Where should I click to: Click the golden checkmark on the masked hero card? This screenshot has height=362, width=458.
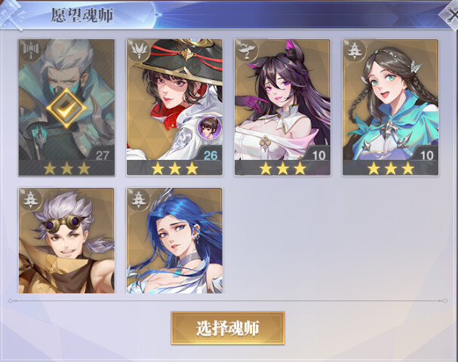tap(66, 108)
